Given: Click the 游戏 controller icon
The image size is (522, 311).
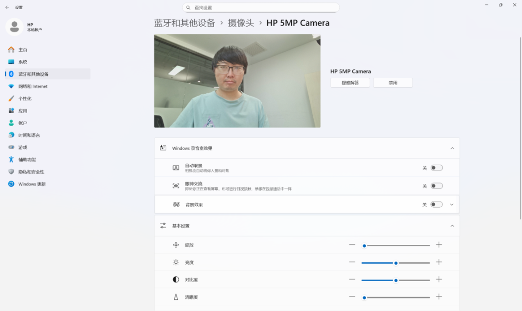Looking at the screenshot, I should coord(11,147).
